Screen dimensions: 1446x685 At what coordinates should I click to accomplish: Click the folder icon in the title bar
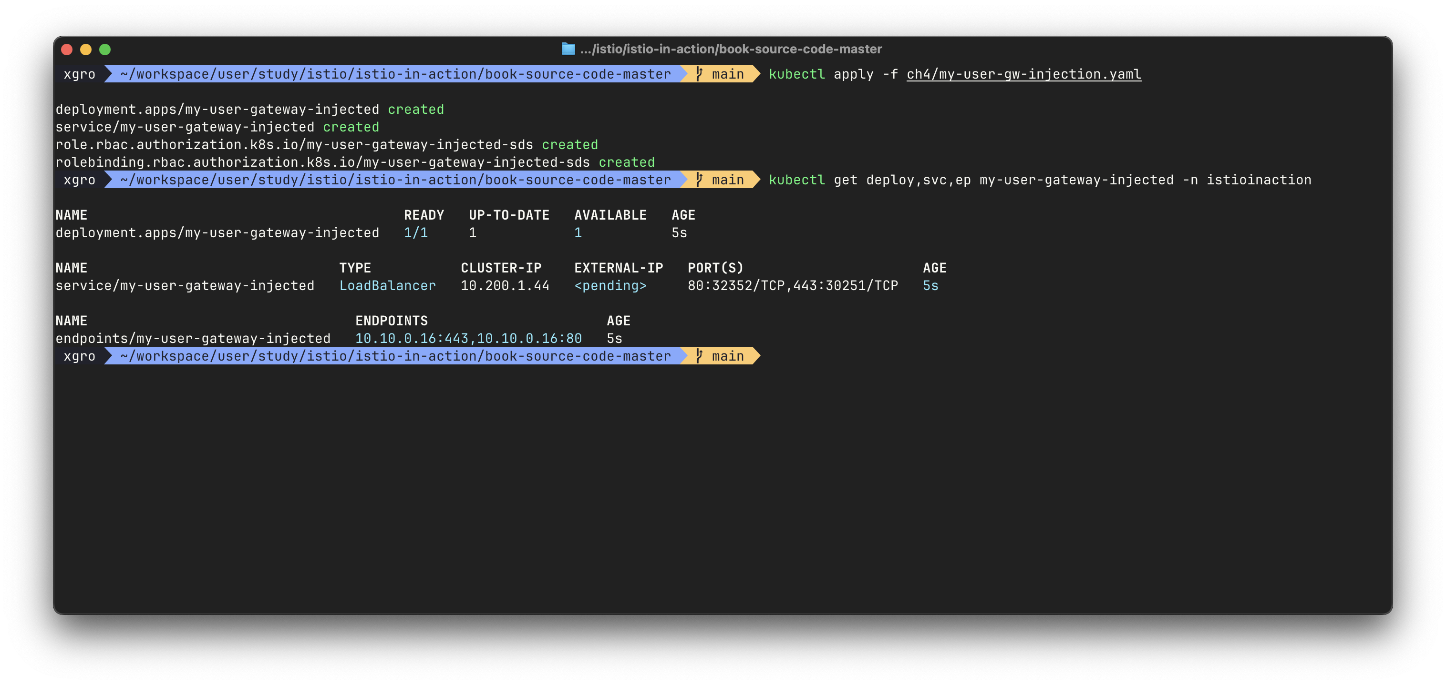pyautogui.click(x=568, y=49)
